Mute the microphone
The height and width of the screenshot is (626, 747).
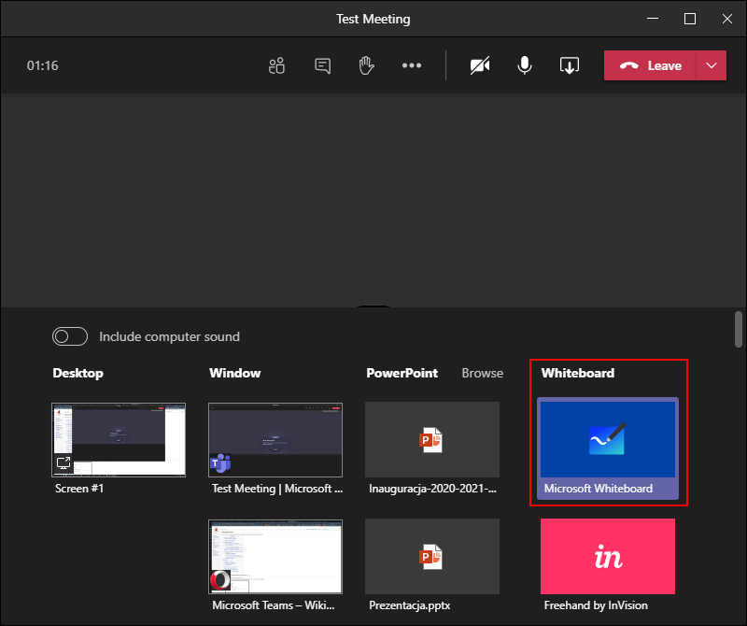(x=525, y=65)
